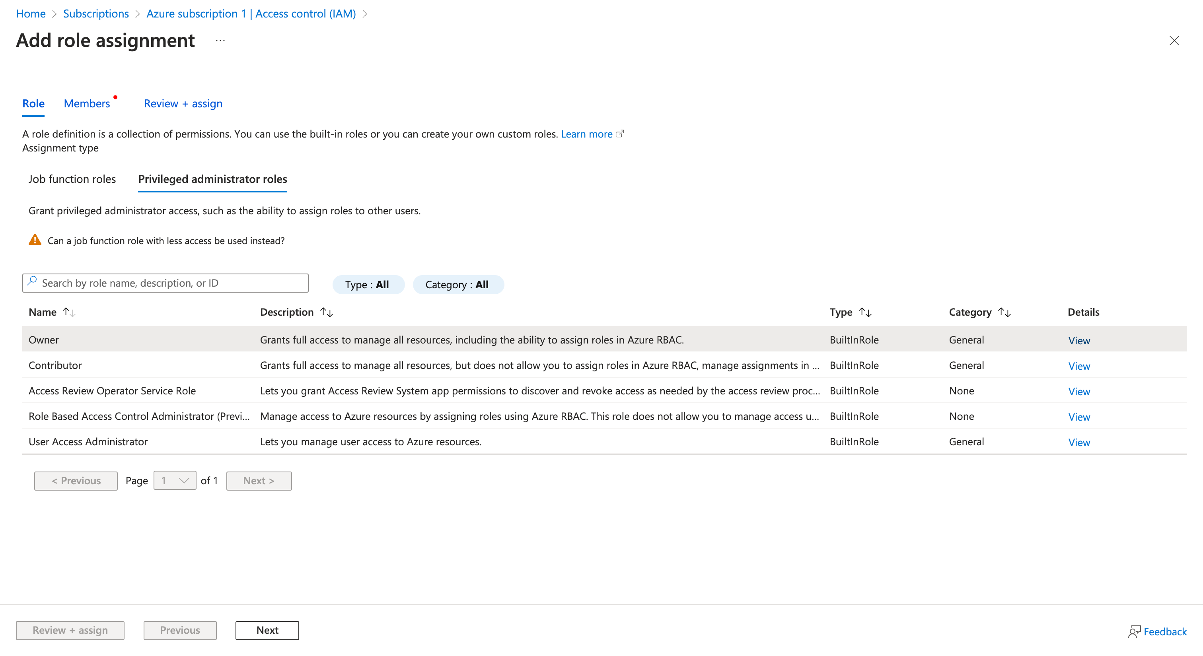The image size is (1203, 656).
Task: Switch to Job function roles tab
Action: pyautogui.click(x=72, y=179)
